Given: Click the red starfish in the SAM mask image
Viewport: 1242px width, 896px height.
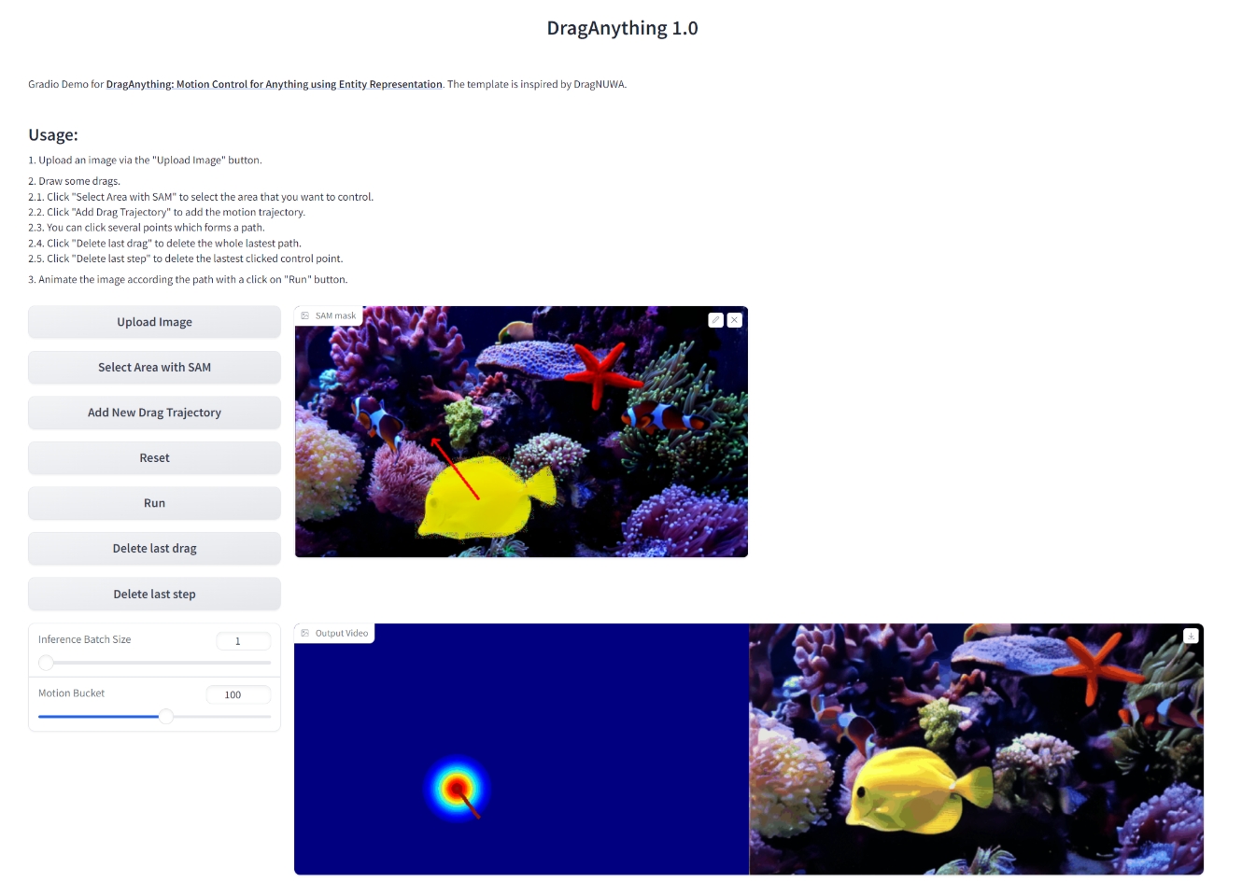Looking at the screenshot, I should (x=600, y=372).
